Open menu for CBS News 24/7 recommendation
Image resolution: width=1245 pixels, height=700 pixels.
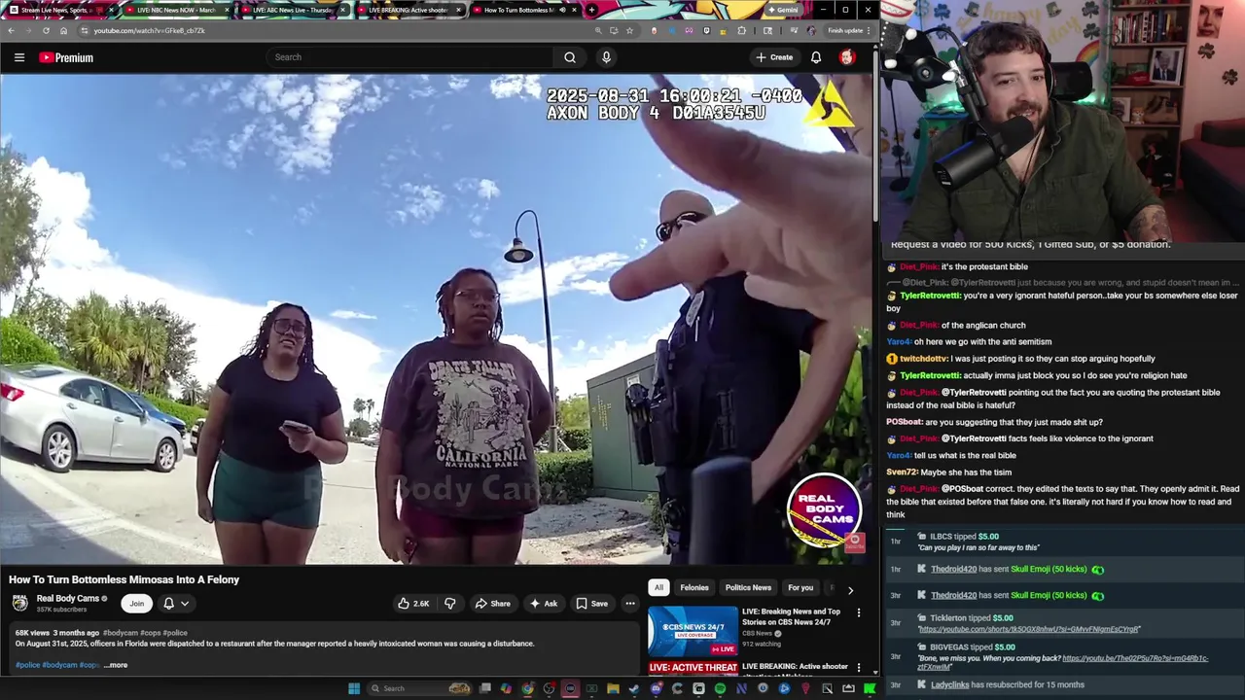[x=858, y=612]
